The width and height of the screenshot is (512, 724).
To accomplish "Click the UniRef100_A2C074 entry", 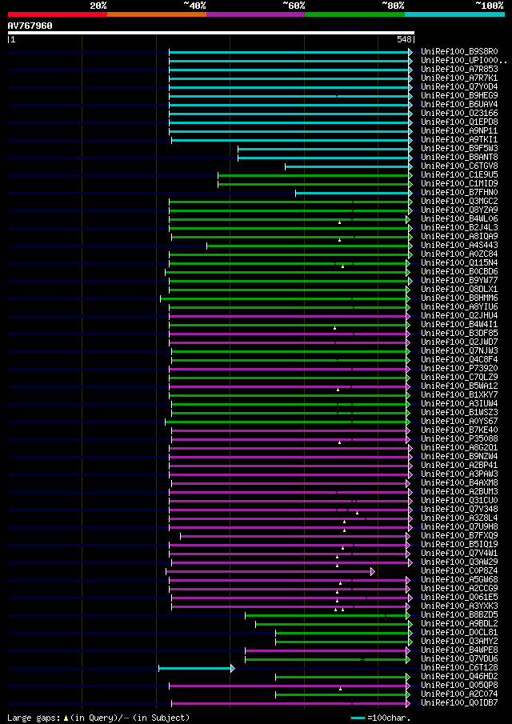I will [x=459, y=695].
